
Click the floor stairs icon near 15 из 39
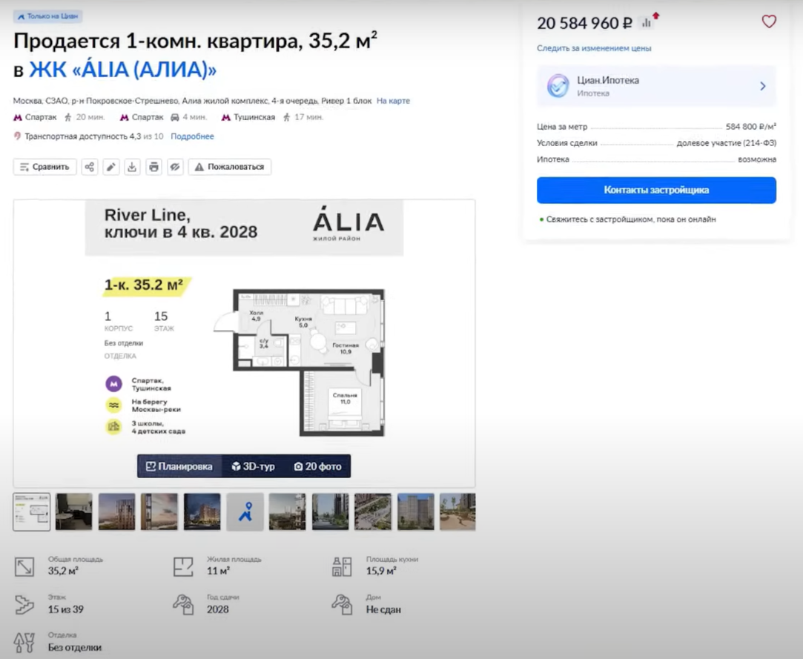(x=24, y=605)
